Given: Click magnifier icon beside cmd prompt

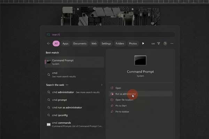Looking at the screenshot, I should 49,100.
